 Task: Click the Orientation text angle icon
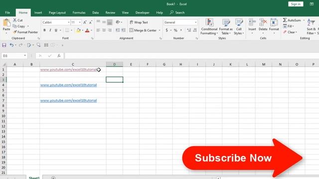118,22
